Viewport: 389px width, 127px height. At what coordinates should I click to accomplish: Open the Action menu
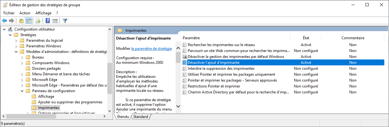point(25,13)
